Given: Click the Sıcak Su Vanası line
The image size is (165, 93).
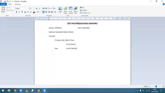Looking at the screenshot, I should pos(61,32).
